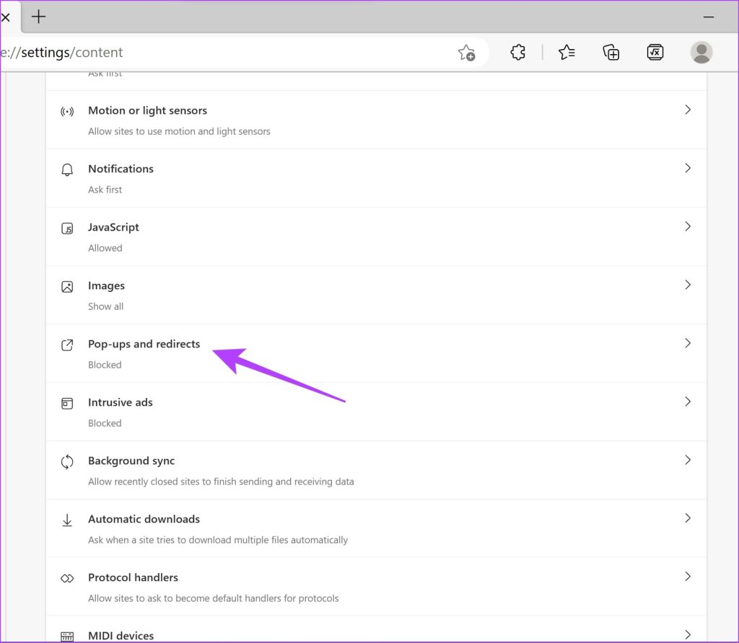
Task: Expand Background sync using the chevron
Action: pos(687,459)
